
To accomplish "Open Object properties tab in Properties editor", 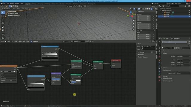I will (x=159, y=60).
